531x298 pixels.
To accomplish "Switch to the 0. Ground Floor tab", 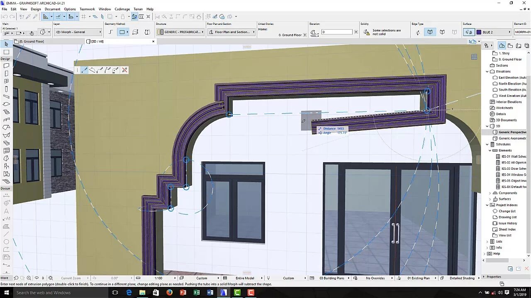I will 49,41.
